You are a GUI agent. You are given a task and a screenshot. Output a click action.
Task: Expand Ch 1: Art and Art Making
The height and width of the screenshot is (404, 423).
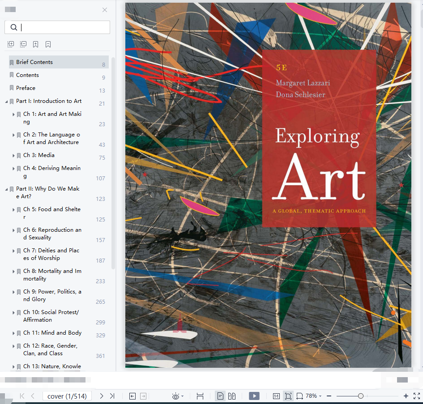(x=13, y=115)
